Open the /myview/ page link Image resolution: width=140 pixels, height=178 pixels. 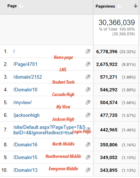click(x=23, y=103)
